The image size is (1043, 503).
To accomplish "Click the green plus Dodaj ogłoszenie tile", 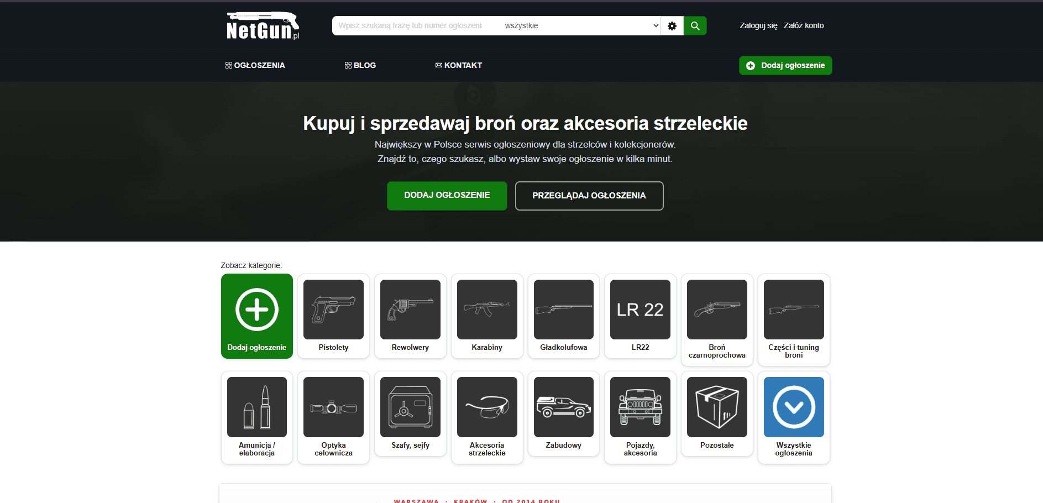I will [257, 316].
